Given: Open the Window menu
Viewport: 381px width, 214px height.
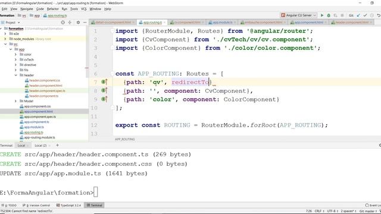Looking at the screenshot, I should 95,9.
